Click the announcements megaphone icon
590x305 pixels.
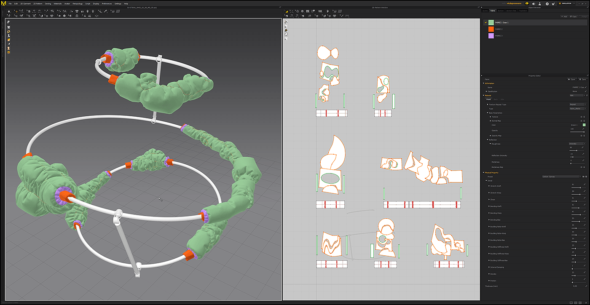(533, 3)
